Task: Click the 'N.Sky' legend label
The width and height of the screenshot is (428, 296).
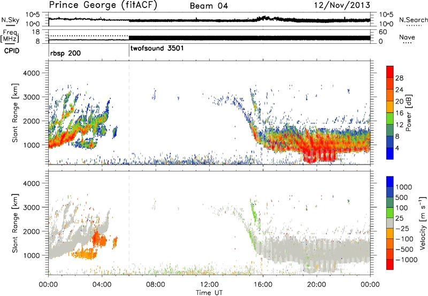Action: pyautogui.click(x=10, y=20)
